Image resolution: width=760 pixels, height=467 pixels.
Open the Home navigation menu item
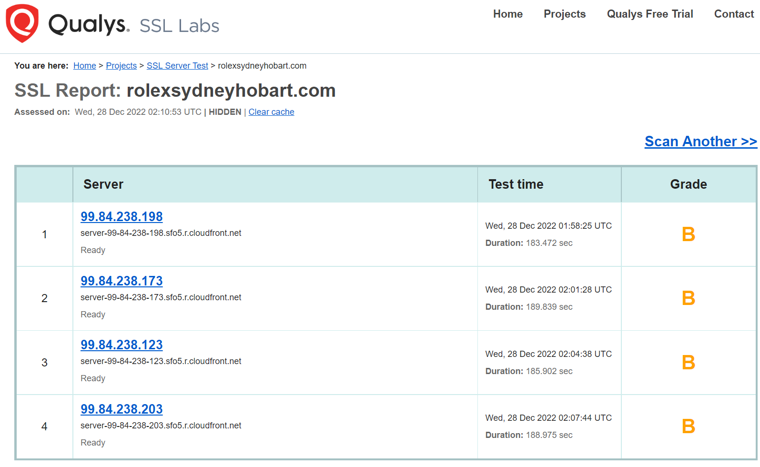click(507, 14)
